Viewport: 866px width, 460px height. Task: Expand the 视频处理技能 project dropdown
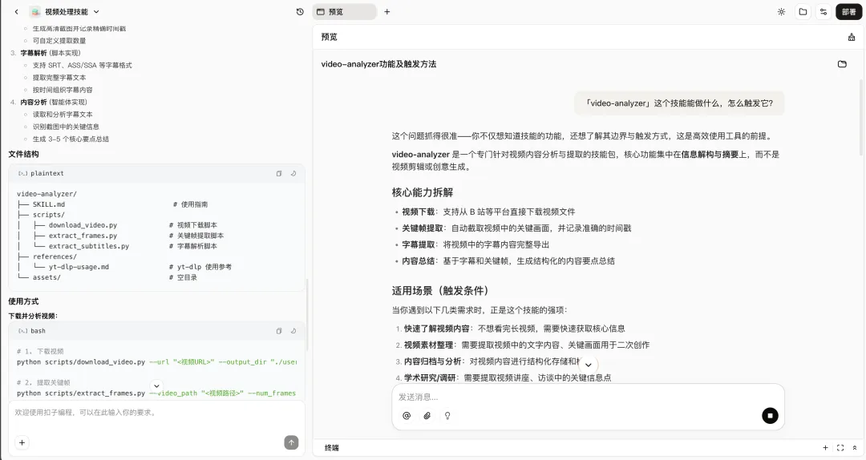click(x=97, y=12)
